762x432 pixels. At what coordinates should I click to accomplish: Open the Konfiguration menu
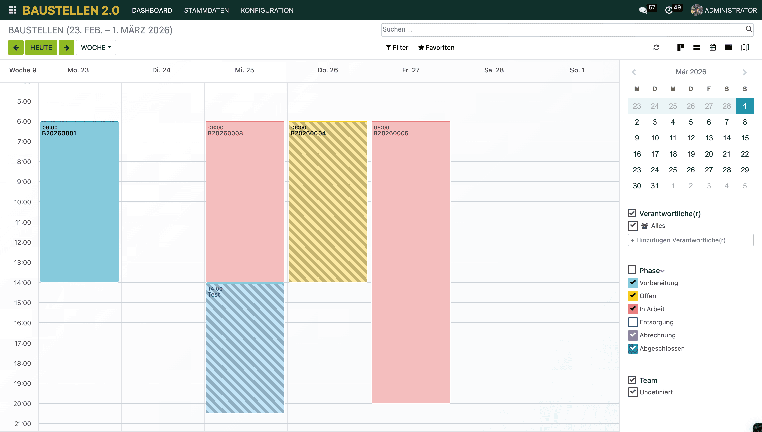pos(267,10)
